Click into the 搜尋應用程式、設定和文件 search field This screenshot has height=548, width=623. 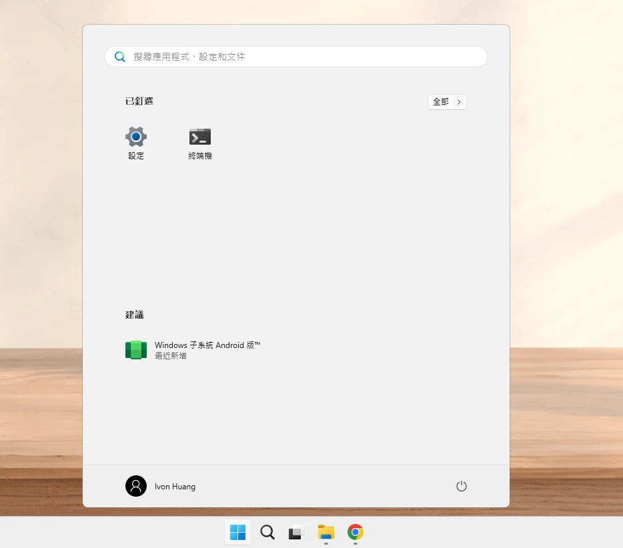pyautogui.click(x=300, y=57)
